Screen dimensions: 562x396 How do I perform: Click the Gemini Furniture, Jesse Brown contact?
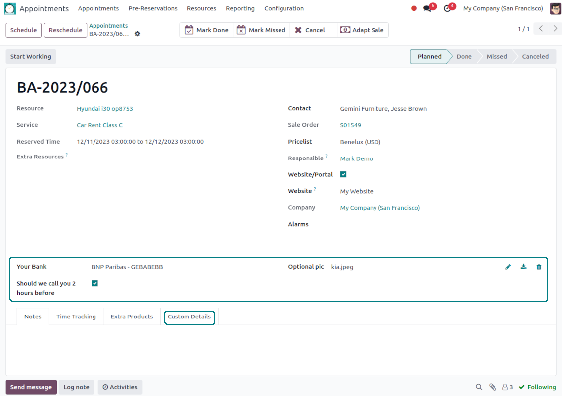[x=383, y=109]
